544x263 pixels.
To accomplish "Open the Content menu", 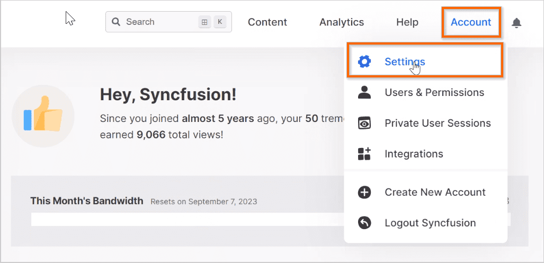I will click(x=267, y=22).
